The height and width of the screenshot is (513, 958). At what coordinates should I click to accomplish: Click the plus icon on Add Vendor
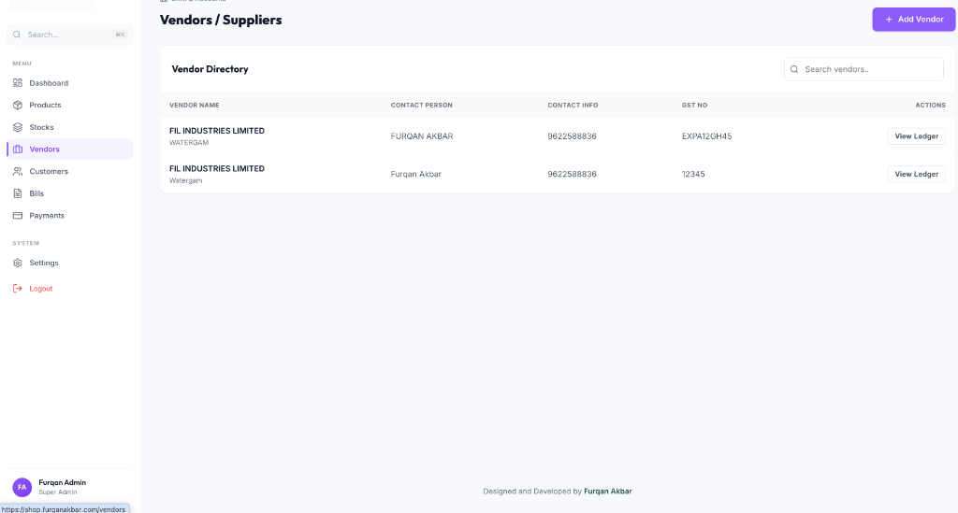pyautogui.click(x=889, y=20)
